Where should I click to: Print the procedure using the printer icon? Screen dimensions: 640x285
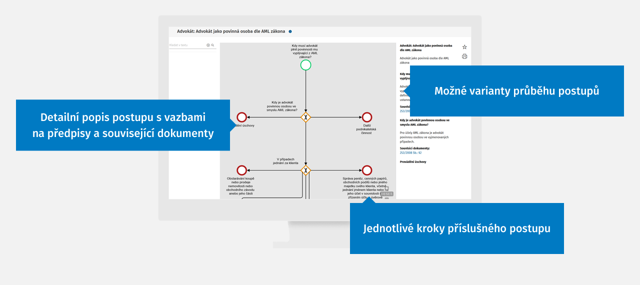pos(464,56)
